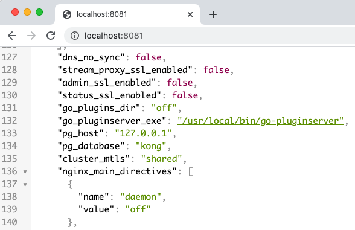
Task: Click the "cluster_mtls" key
Action: (94, 159)
